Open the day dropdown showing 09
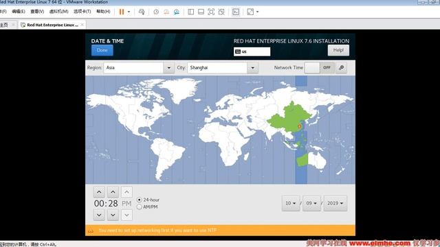This screenshot has width=440, height=247. tap(311, 203)
